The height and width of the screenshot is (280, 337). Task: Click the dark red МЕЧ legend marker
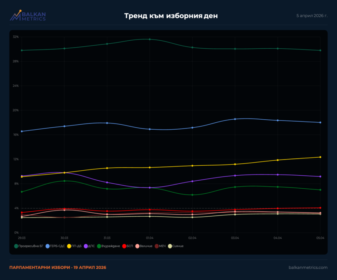coord(157,246)
